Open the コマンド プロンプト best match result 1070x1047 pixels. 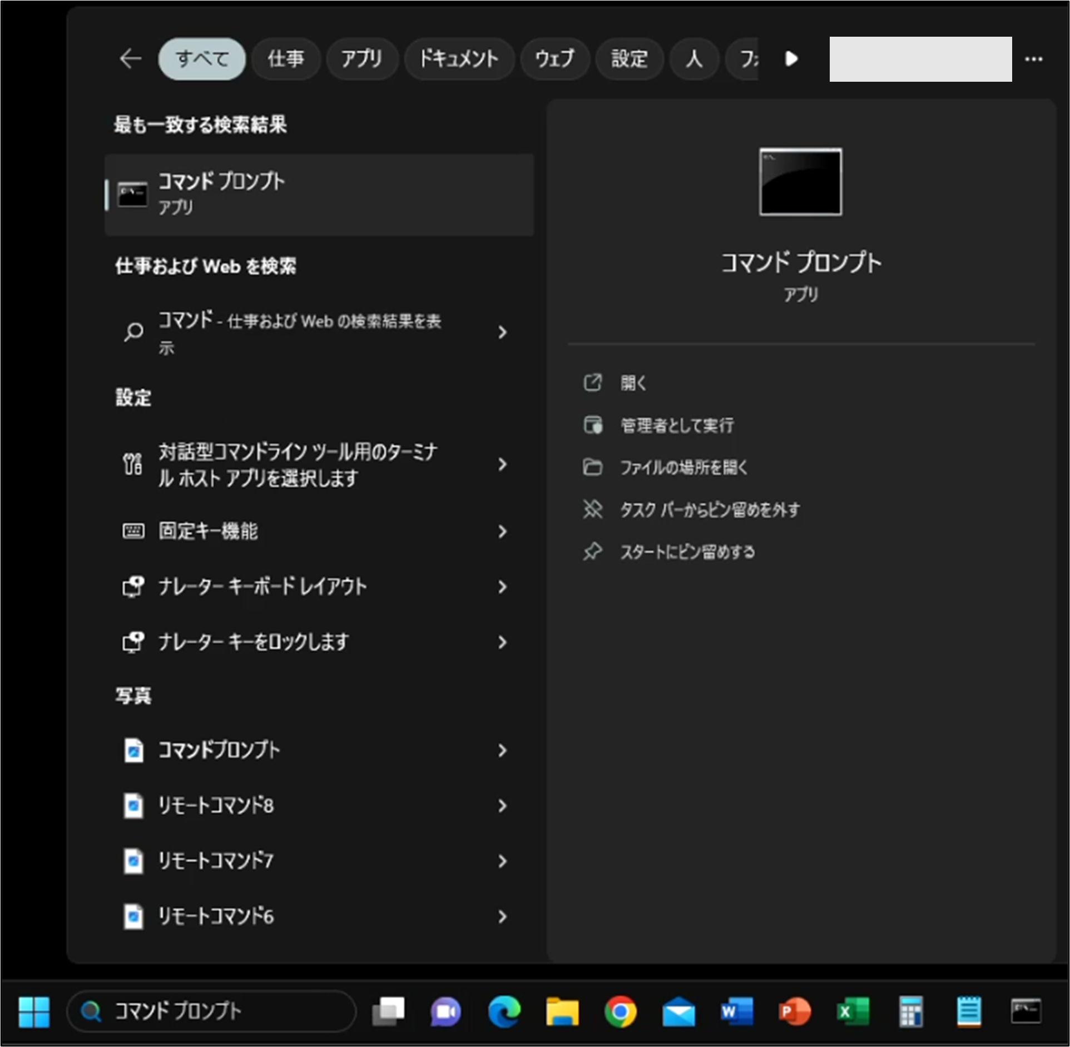319,195
